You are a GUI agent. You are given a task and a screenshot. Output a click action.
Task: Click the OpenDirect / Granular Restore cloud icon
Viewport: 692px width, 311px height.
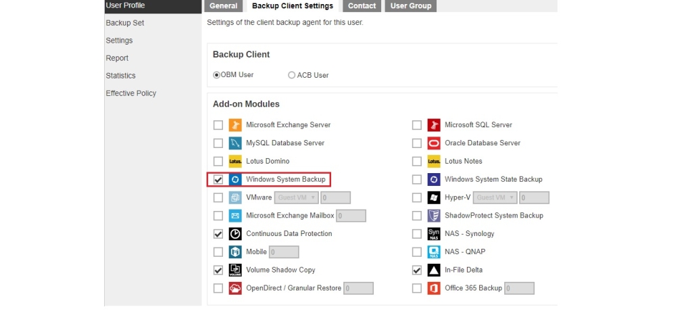point(235,288)
